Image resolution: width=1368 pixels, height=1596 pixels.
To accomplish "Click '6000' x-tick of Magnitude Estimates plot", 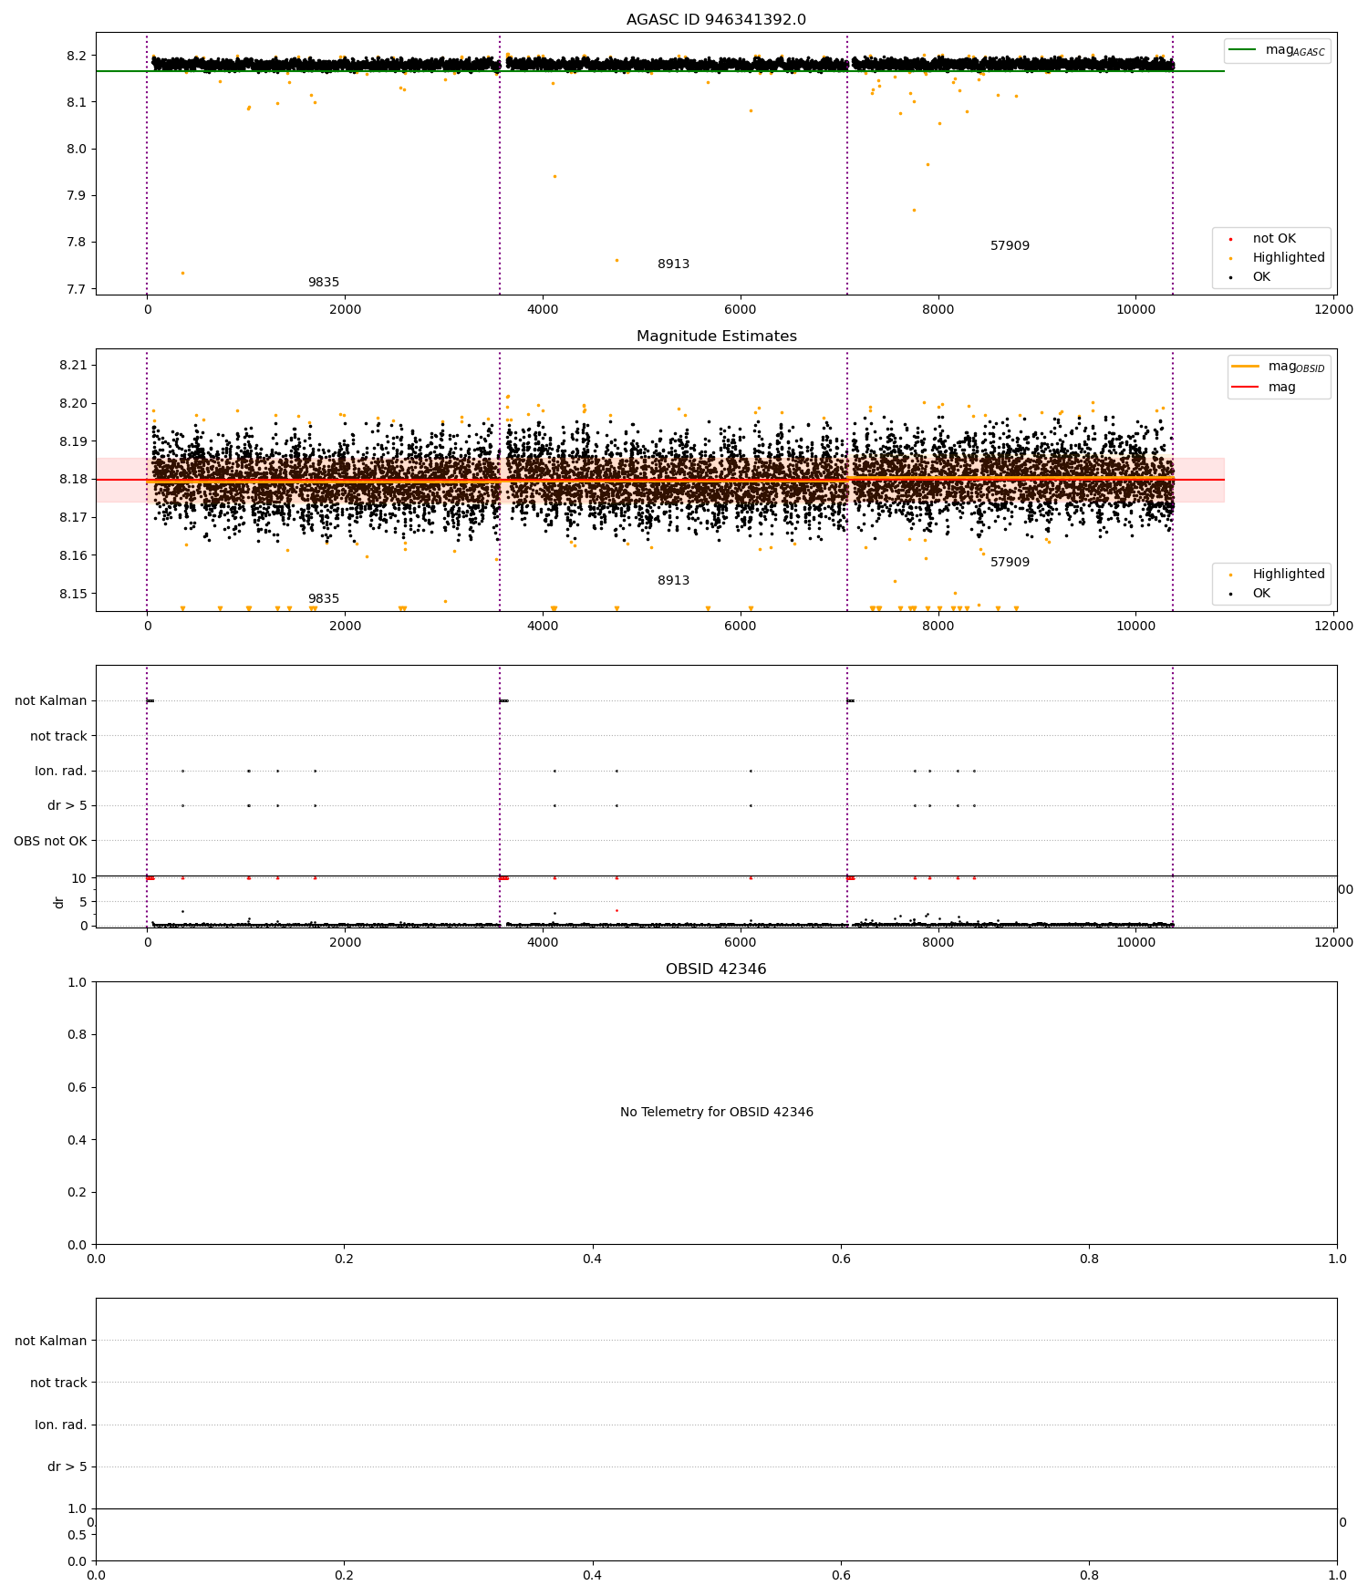I will 741,626.
